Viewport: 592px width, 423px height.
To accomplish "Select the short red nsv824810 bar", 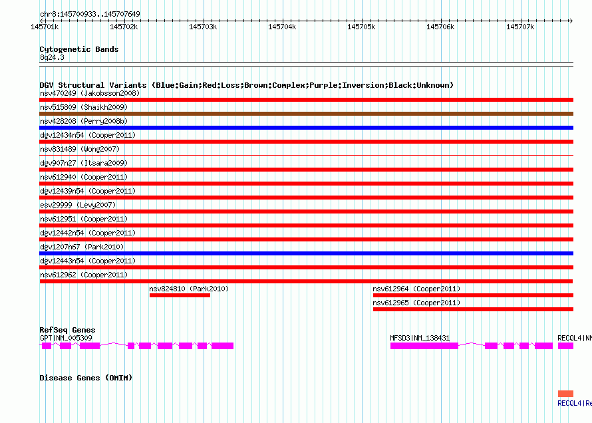I will tap(180, 295).
